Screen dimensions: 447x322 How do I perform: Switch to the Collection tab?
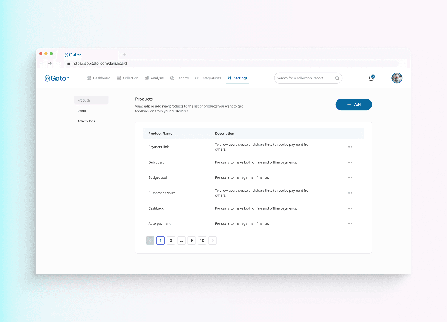(127, 78)
